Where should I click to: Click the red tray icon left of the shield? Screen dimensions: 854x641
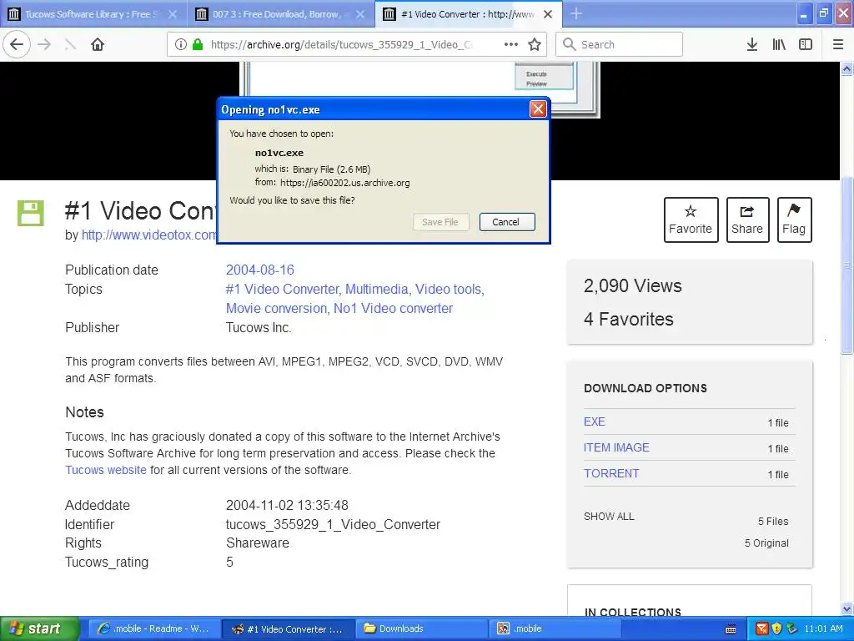coord(762,629)
